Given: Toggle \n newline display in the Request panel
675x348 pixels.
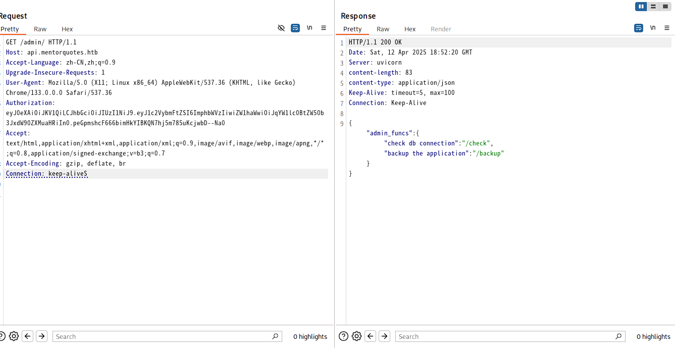Looking at the screenshot, I should [x=309, y=28].
